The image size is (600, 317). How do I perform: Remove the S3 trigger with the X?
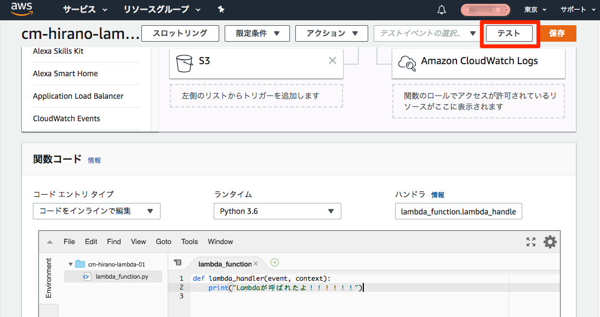pyautogui.click(x=333, y=60)
